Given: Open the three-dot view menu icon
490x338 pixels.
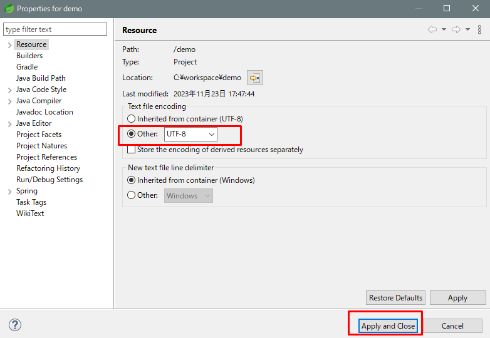Looking at the screenshot, I should pyautogui.click(x=479, y=29).
